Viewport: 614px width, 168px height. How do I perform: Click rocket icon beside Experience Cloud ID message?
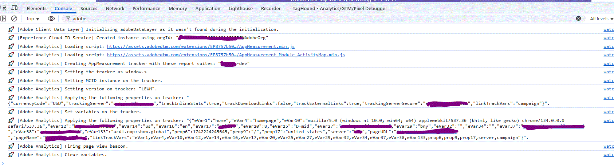pyautogui.click(x=11, y=38)
